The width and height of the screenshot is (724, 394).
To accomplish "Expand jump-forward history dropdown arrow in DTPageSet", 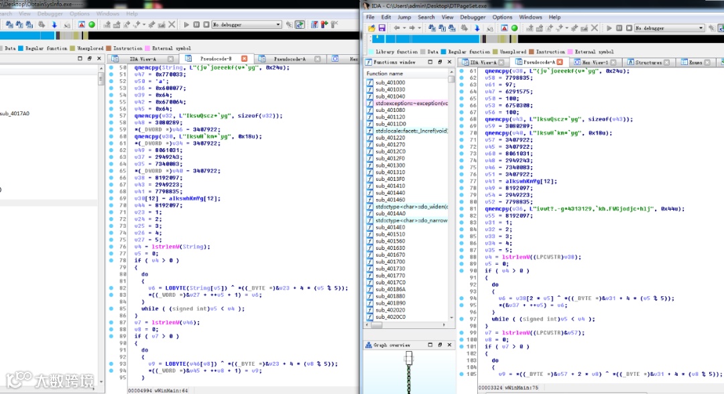I will (x=419, y=28).
